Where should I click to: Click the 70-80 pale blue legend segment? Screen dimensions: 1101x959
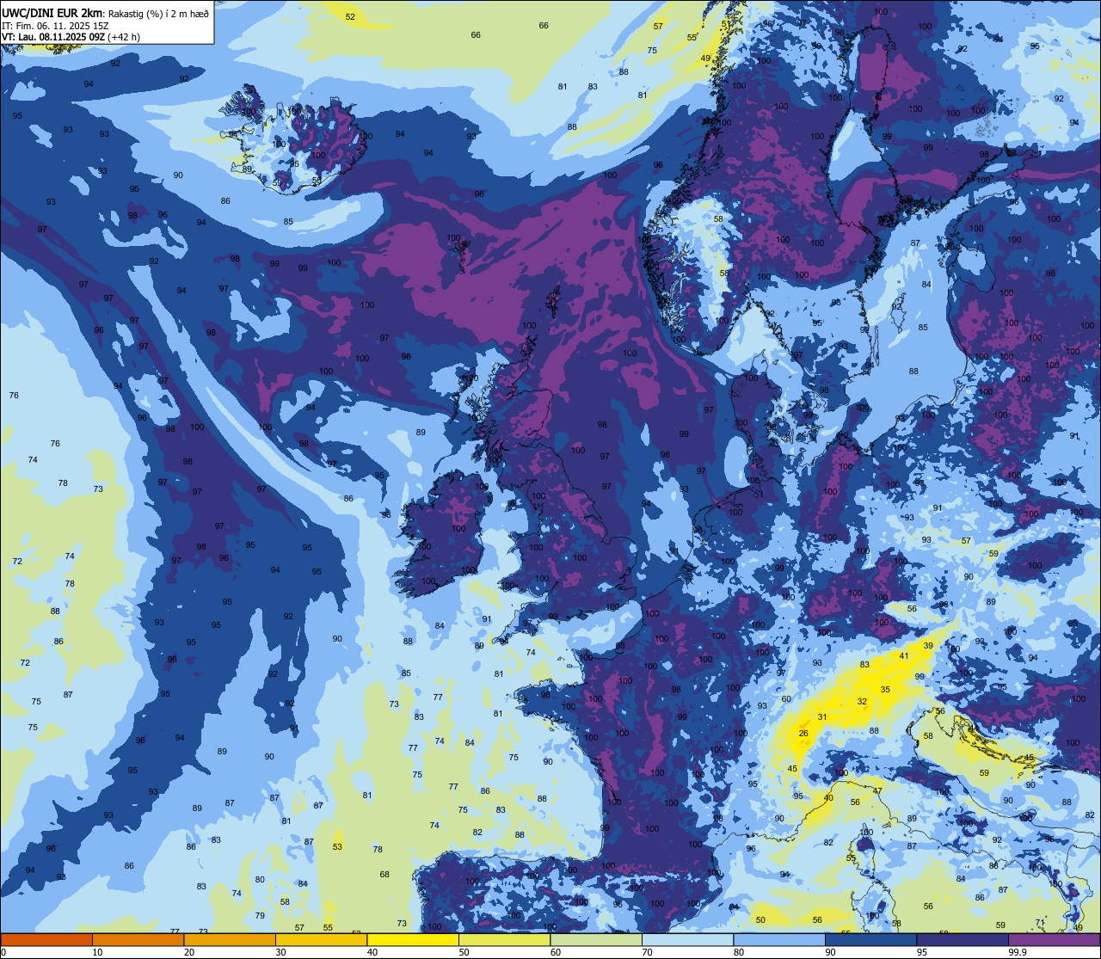pyautogui.click(x=687, y=939)
